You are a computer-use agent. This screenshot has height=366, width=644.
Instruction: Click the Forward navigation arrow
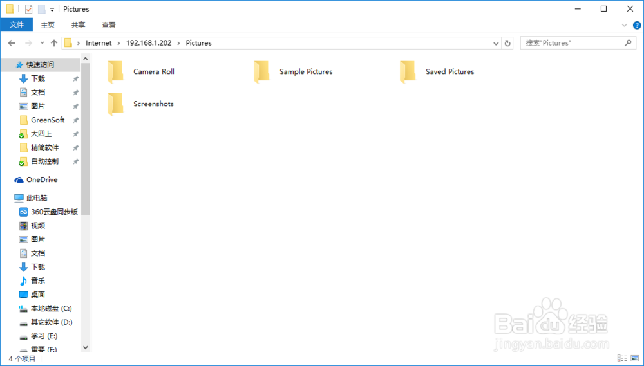[x=28, y=43]
